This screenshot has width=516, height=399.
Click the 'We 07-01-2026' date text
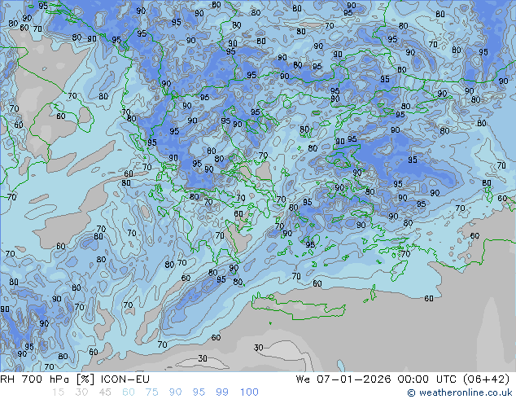(343, 379)
